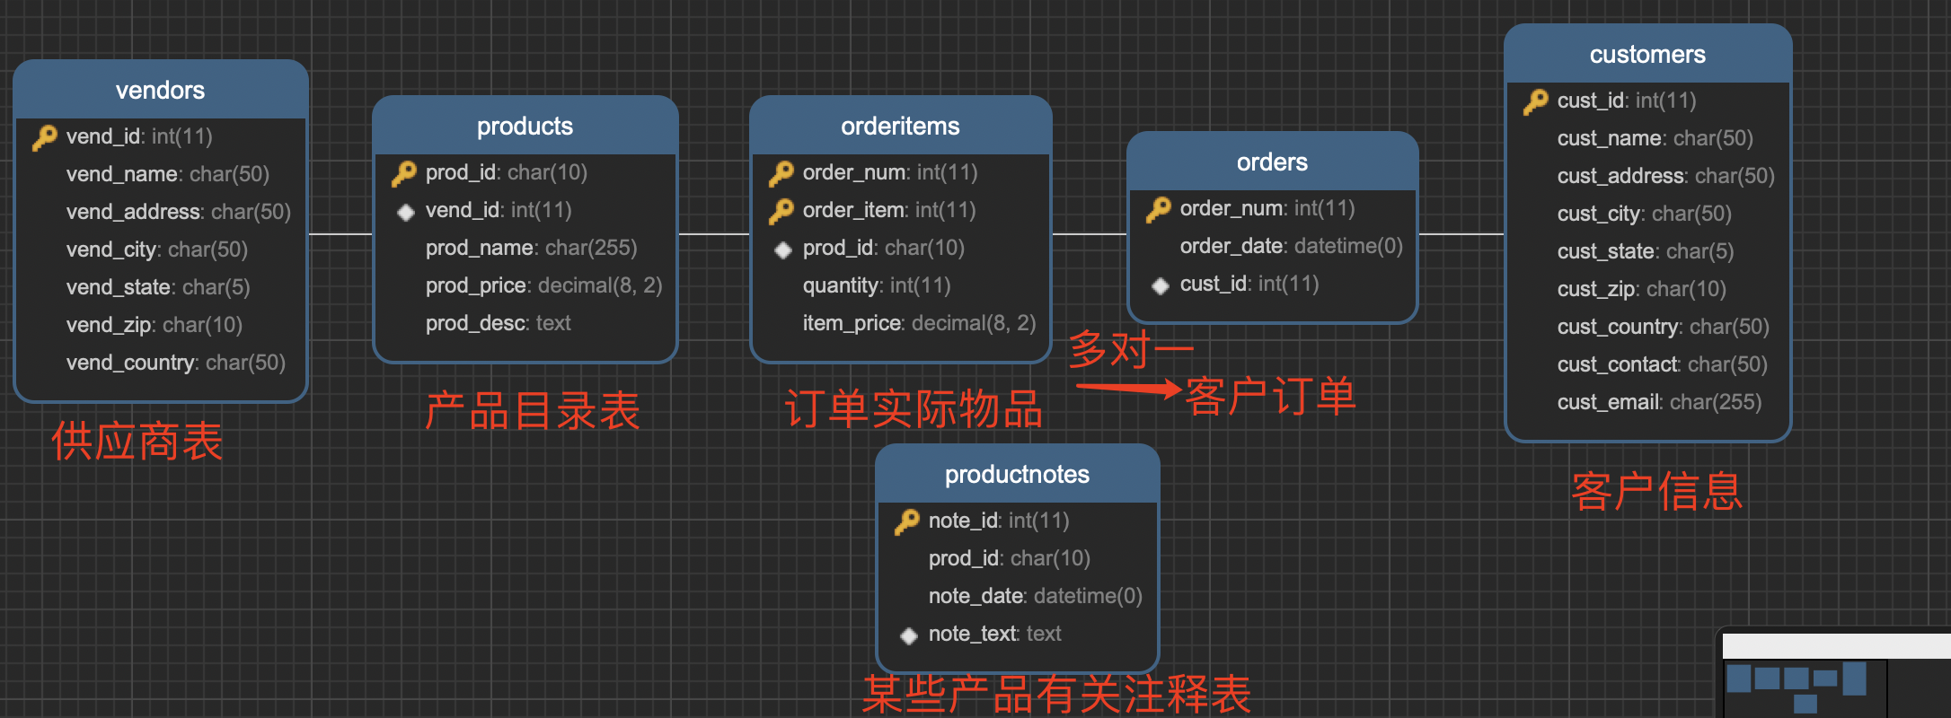Click the relation line between vendors and products
Image resolution: width=1951 pixels, height=718 pixels.
coord(340,234)
